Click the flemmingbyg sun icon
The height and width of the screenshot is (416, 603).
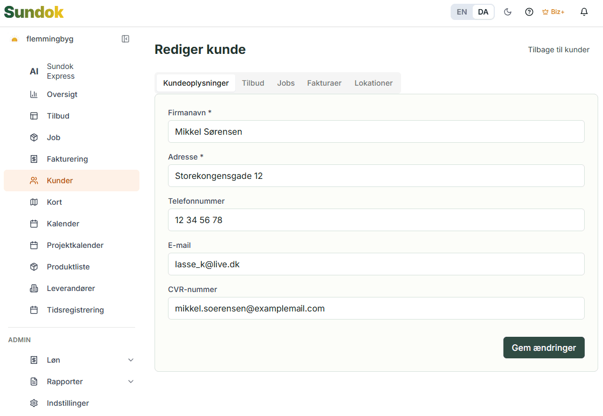pos(15,39)
